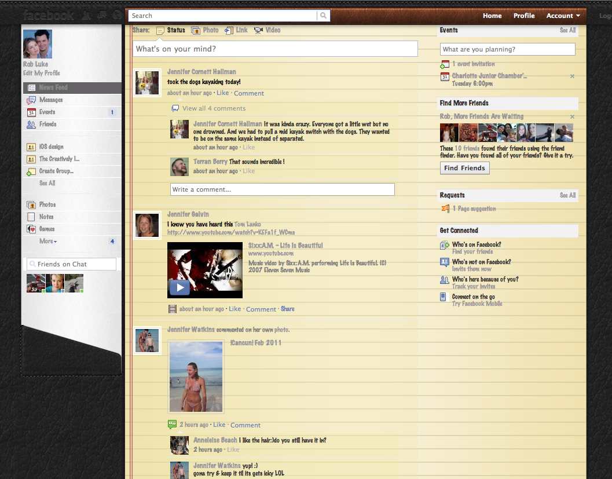Share Jennifer Galvin's video post
The width and height of the screenshot is (612, 479).
point(288,309)
